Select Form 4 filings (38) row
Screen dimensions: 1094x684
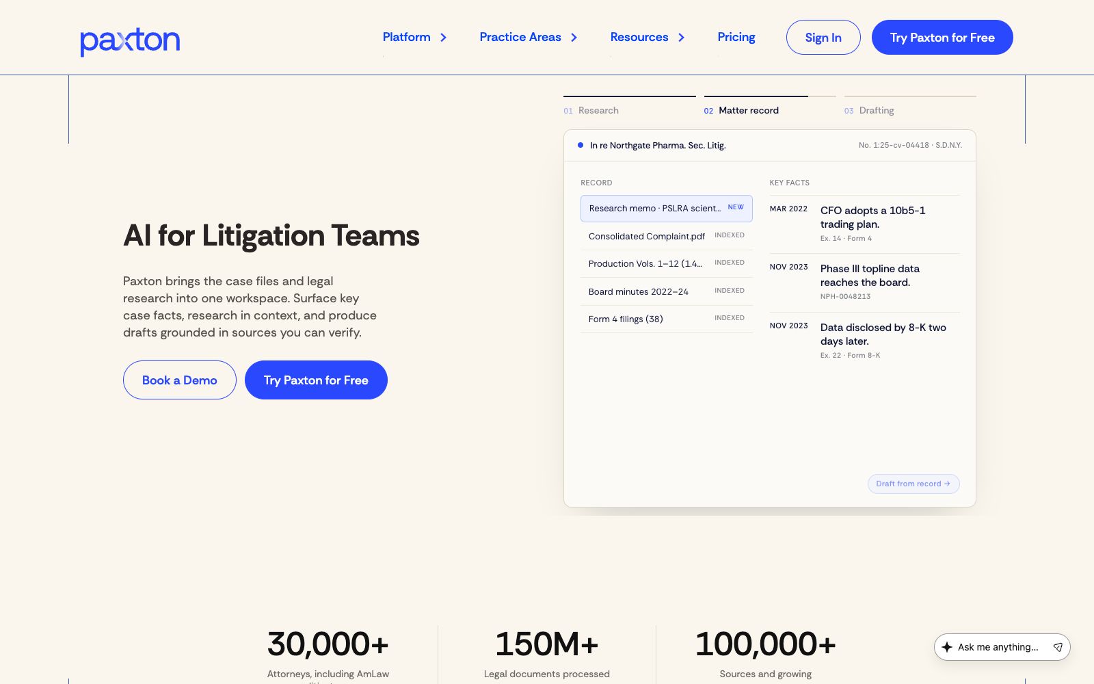667,319
